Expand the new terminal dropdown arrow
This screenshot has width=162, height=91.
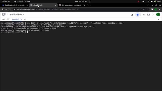[27, 19]
